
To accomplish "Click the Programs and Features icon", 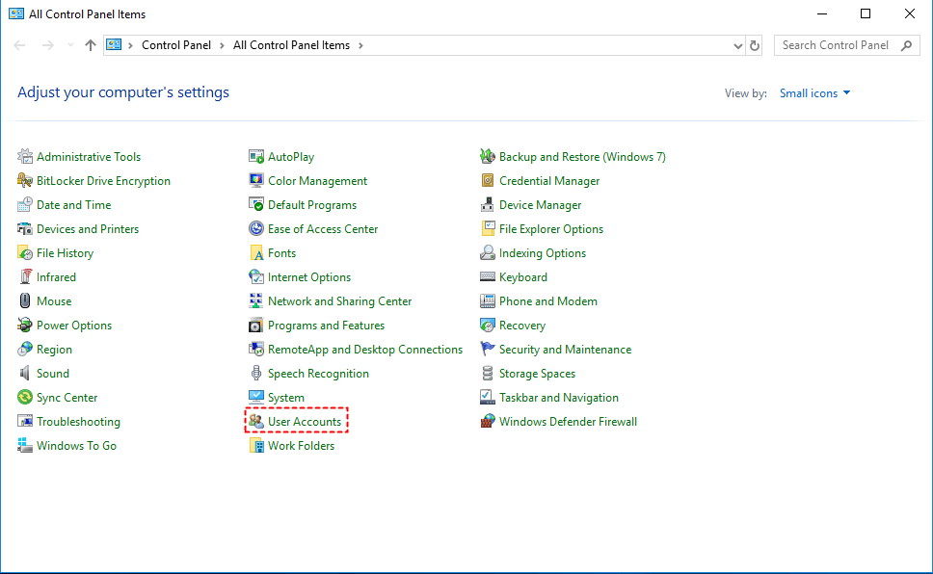I will [x=256, y=326].
